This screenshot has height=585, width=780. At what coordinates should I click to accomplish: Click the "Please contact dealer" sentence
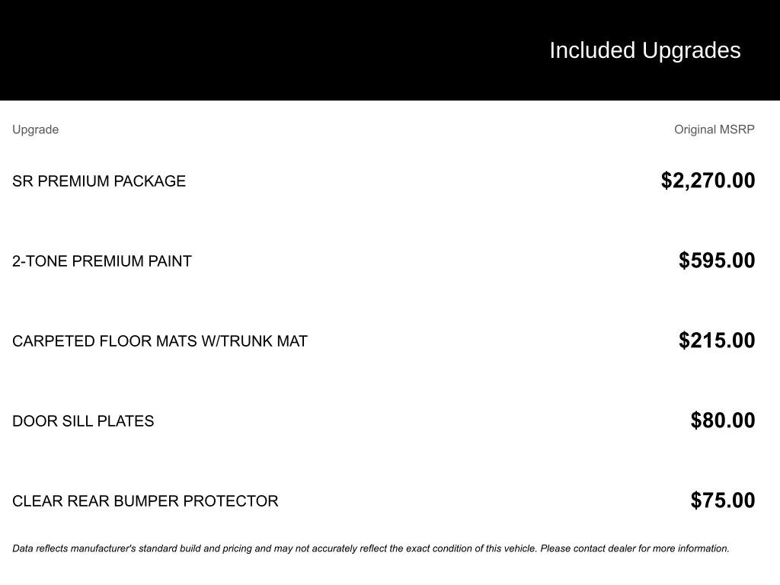[635, 548]
